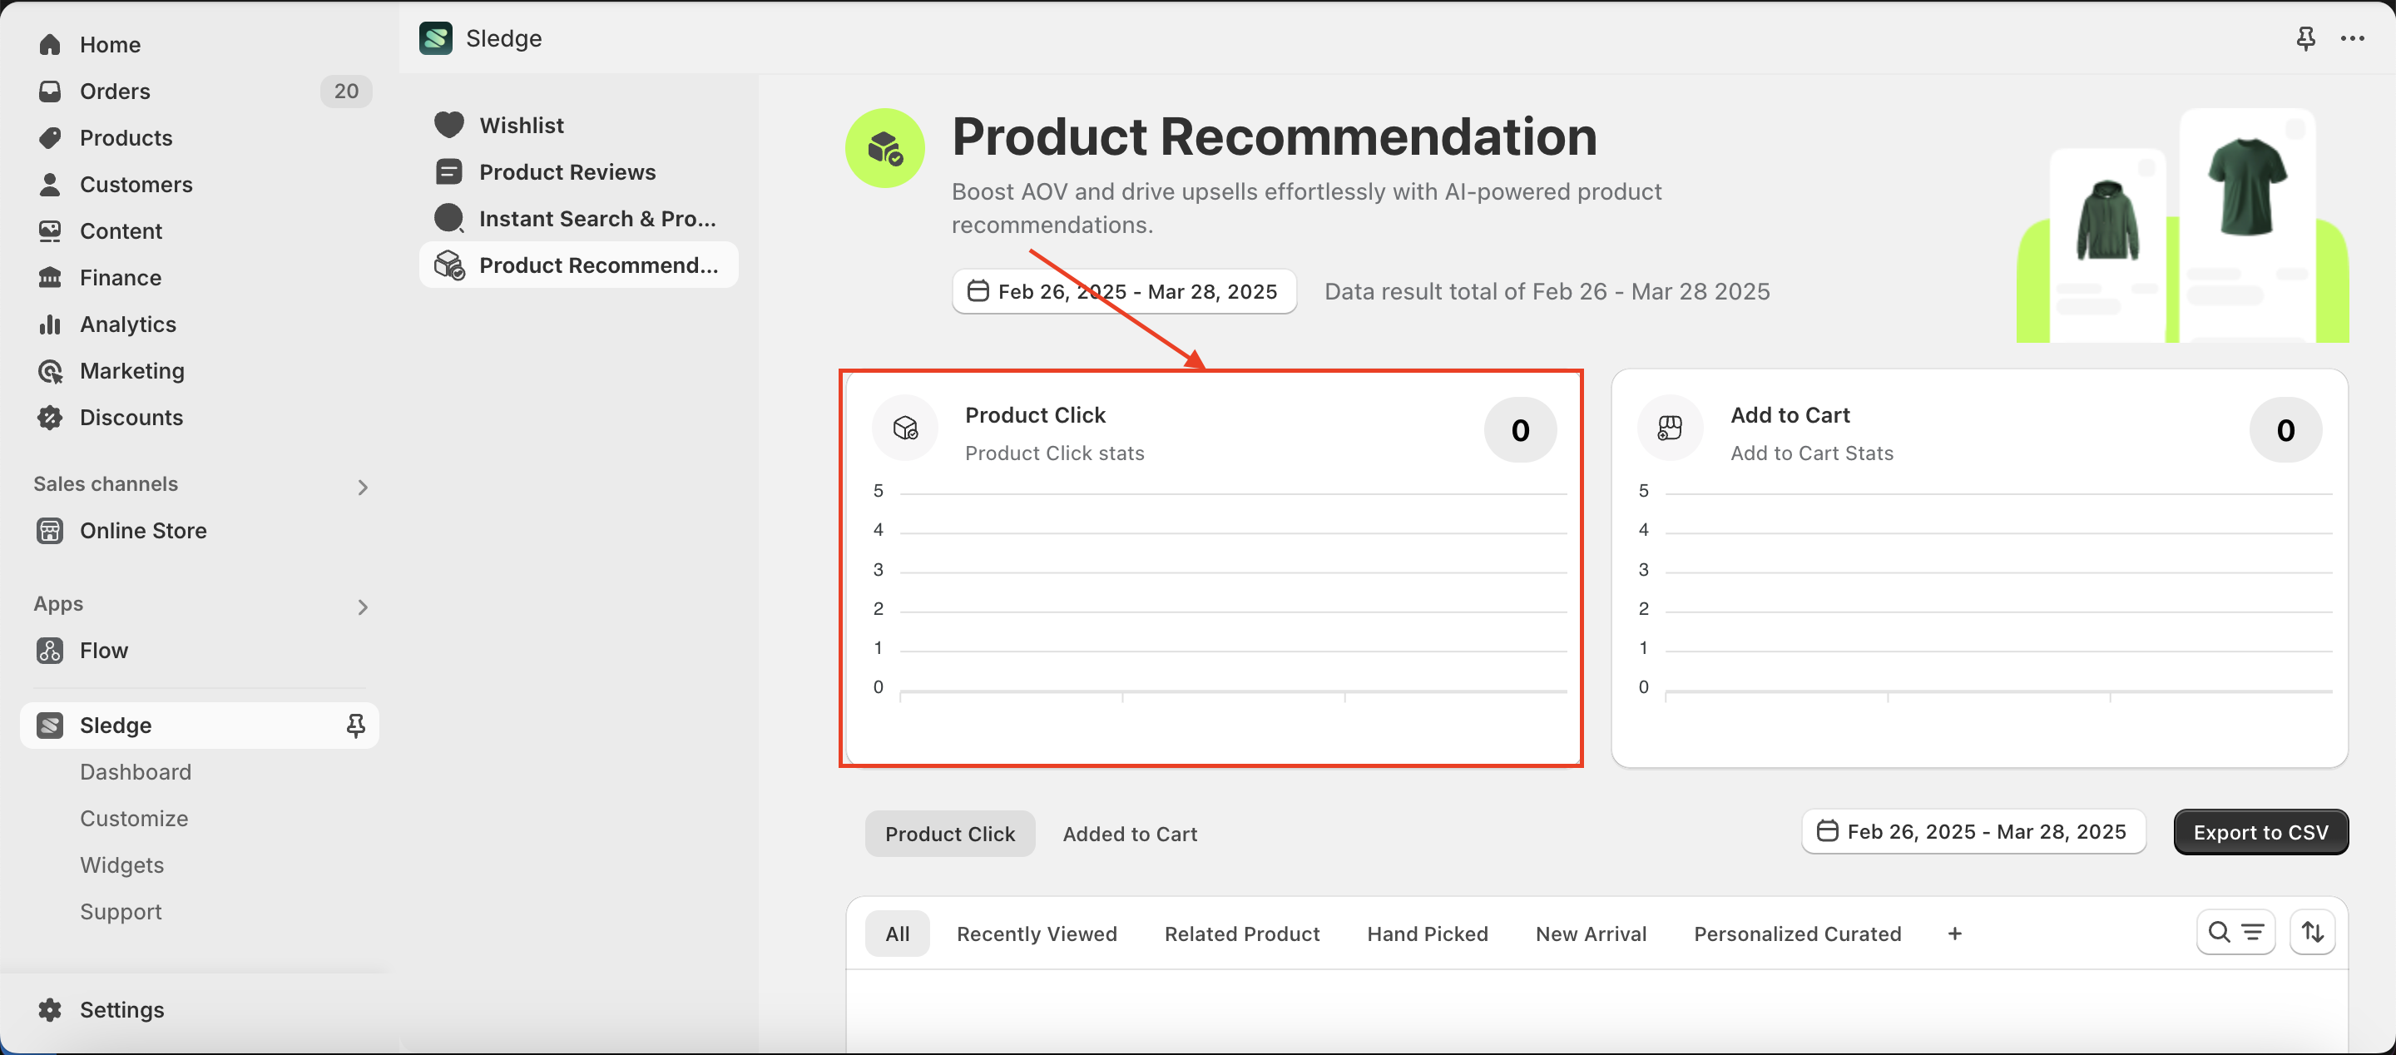Click the Product Reviews icon
2396x1055 pixels.
click(449, 172)
